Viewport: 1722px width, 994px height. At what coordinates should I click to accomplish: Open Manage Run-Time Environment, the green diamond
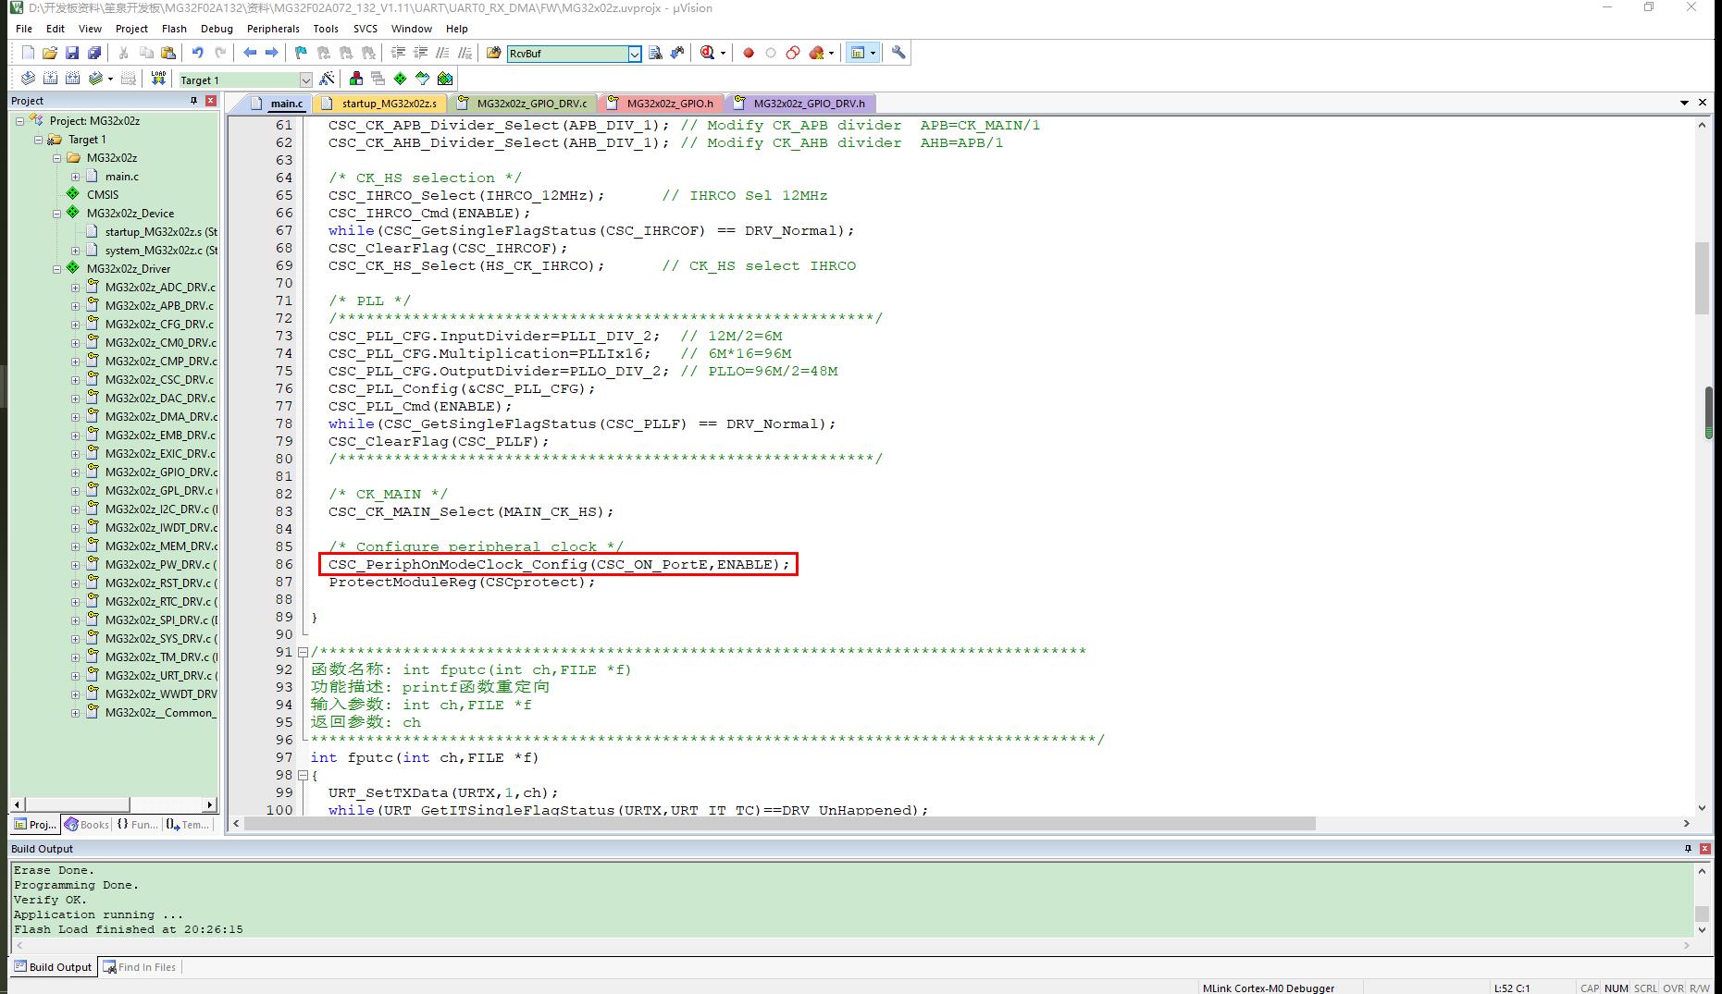pyautogui.click(x=400, y=79)
